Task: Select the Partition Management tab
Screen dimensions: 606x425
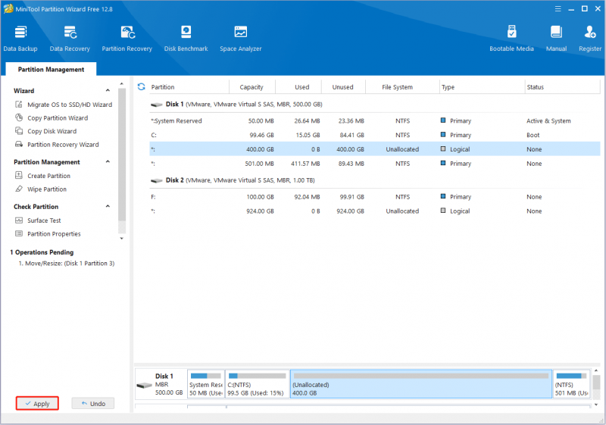Action: 51,69
